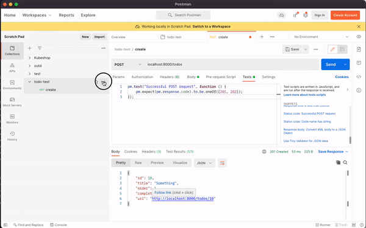Open Mock Servers in sidebar
This screenshot has height=228, width=366.
click(x=12, y=102)
